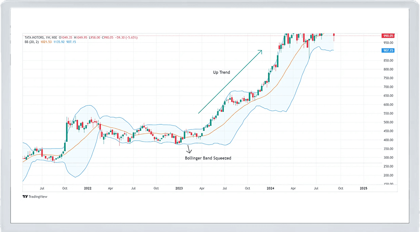Click the 2023 label on time axis

[180, 187]
